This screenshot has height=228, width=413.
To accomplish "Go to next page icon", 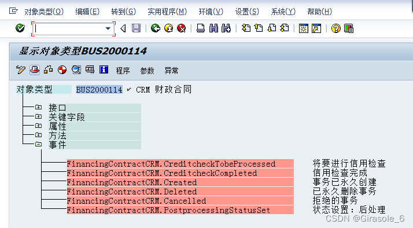I will coord(271,28).
